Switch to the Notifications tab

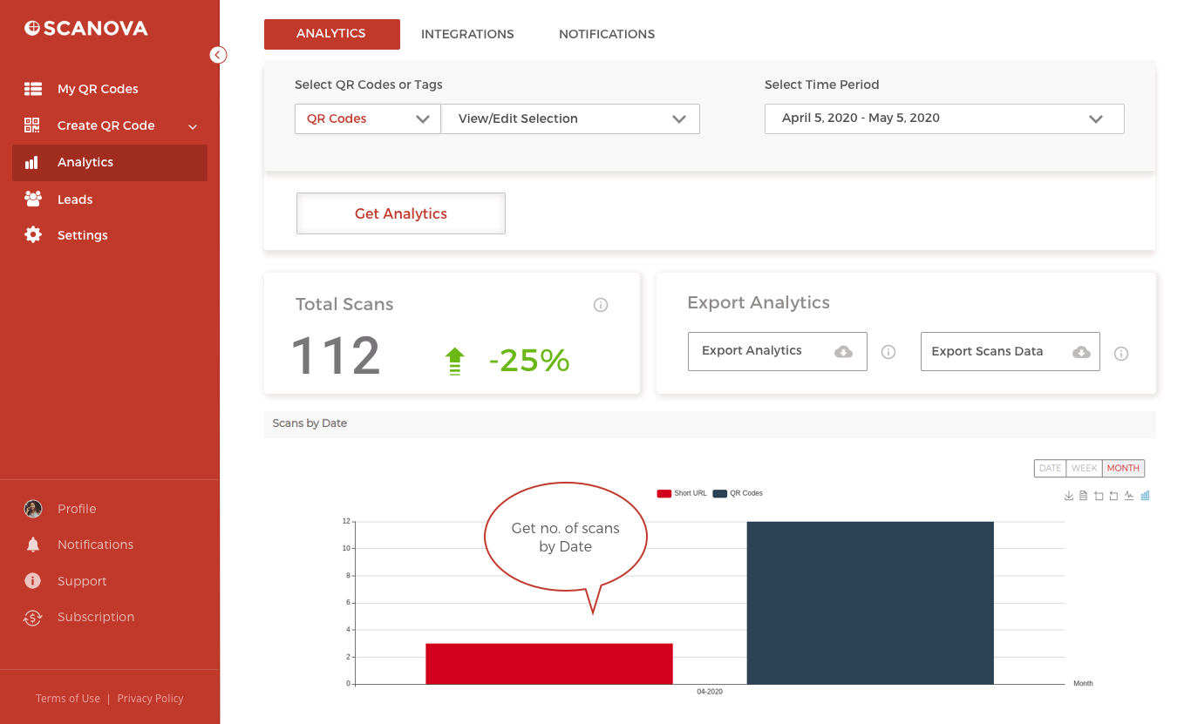coord(607,34)
